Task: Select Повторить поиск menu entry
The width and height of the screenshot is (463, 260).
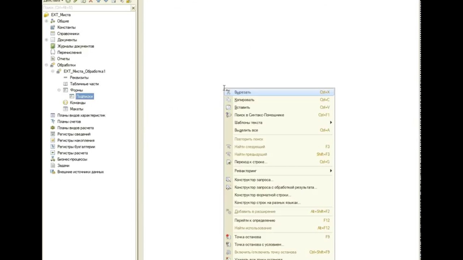Action: click(x=279, y=139)
